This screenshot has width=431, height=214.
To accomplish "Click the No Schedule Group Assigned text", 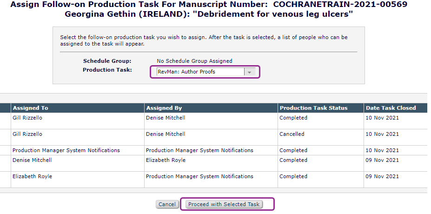I will tap(194, 61).
